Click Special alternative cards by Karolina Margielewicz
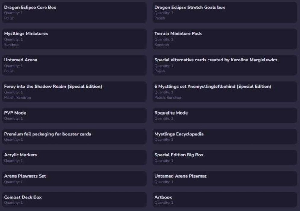 pyautogui.click(x=224, y=65)
